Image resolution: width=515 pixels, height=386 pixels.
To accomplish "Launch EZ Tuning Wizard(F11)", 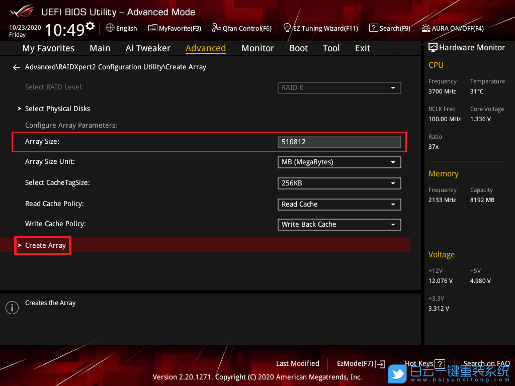I will click(x=321, y=28).
